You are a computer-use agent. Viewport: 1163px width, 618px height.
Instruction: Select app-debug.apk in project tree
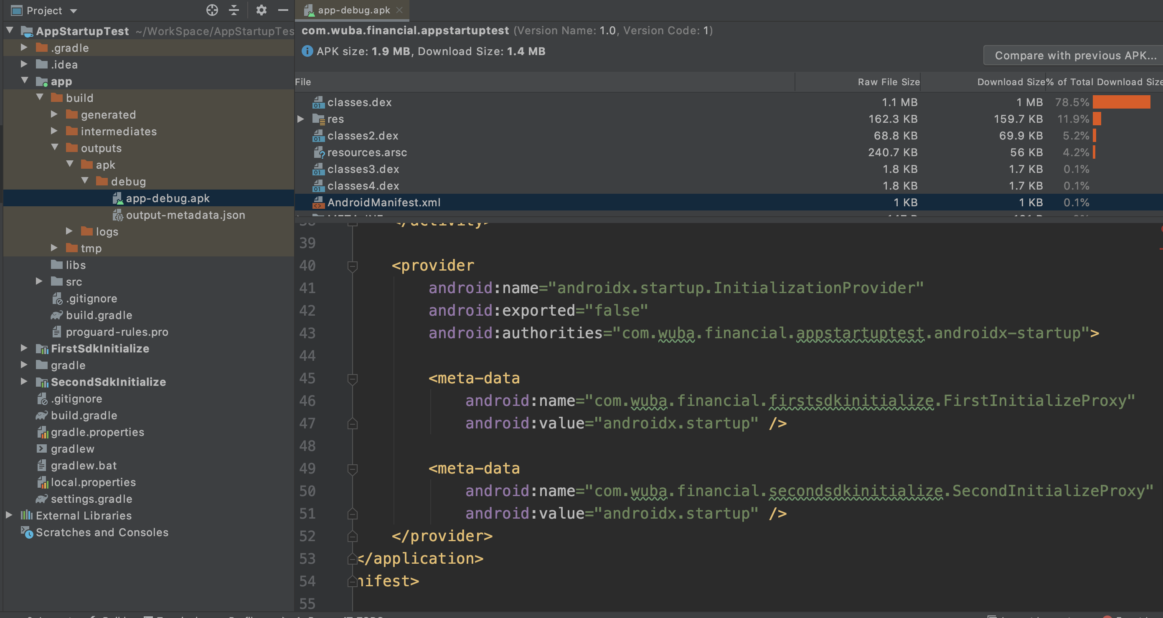(x=149, y=198)
